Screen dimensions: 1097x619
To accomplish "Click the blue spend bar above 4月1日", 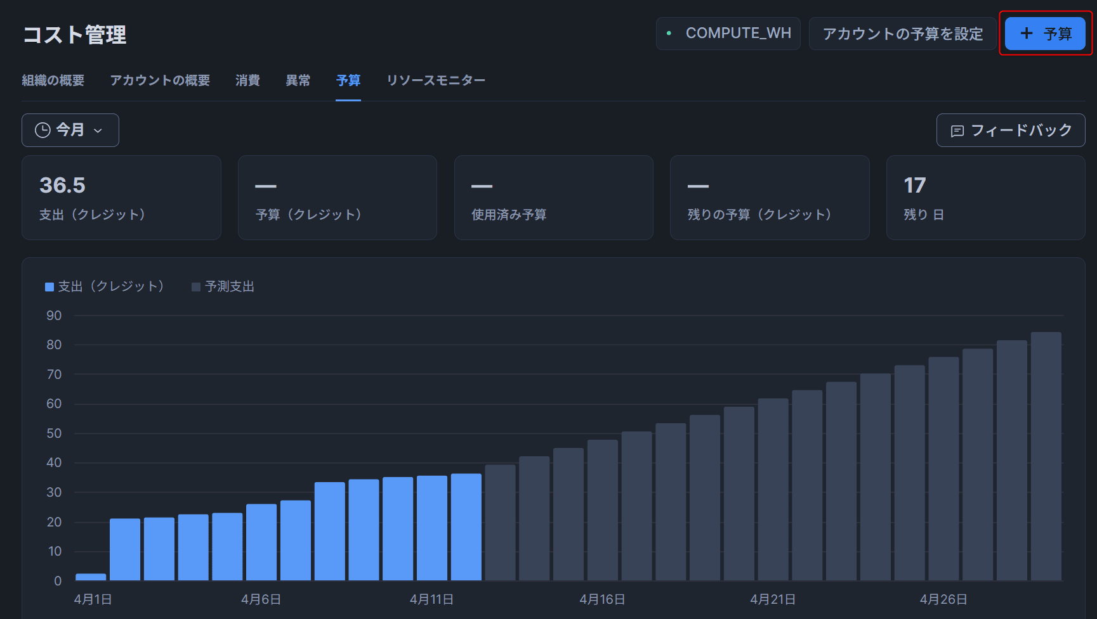I will [91, 577].
